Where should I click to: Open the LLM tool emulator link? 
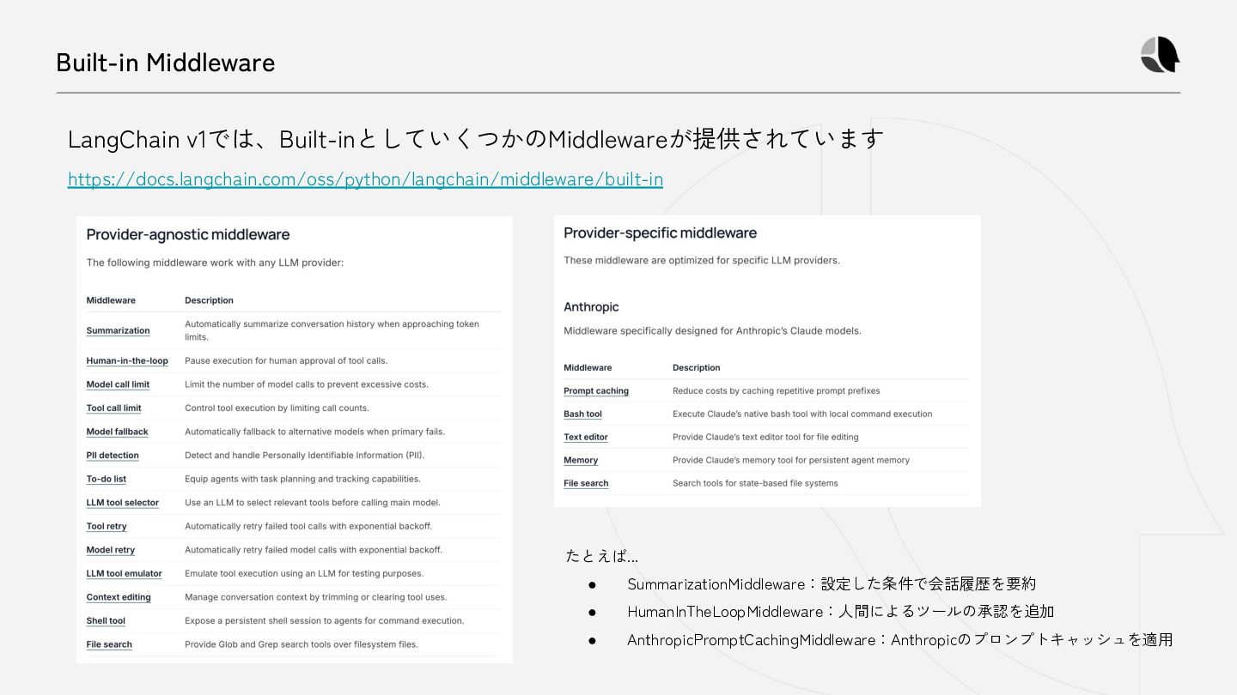[124, 573]
